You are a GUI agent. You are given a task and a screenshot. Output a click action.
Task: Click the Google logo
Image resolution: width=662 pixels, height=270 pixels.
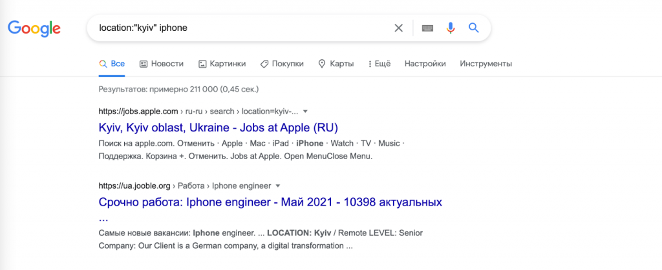tap(34, 28)
